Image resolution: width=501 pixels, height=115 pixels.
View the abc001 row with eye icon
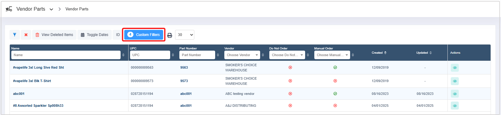(x=455, y=94)
